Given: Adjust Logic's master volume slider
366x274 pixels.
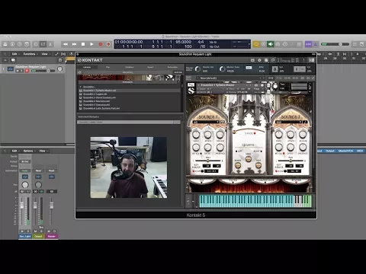Looking at the screenshot, I should click(335, 44).
